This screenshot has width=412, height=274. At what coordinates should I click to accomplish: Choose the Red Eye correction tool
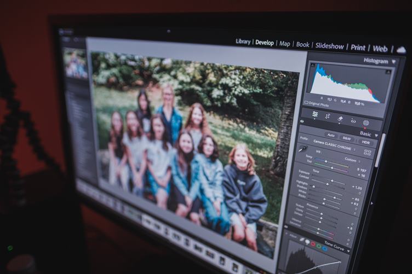pyautogui.click(x=353, y=121)
